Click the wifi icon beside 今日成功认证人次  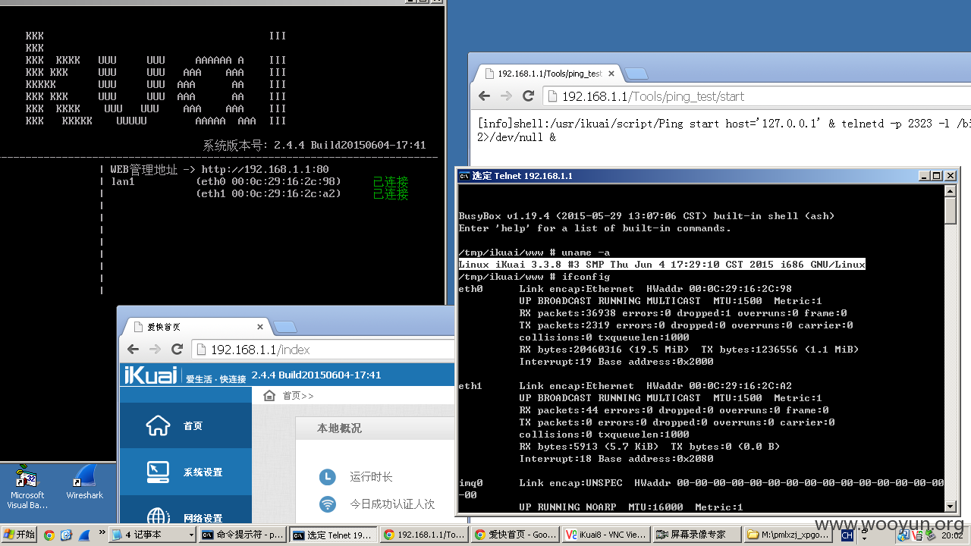point(327,504)
